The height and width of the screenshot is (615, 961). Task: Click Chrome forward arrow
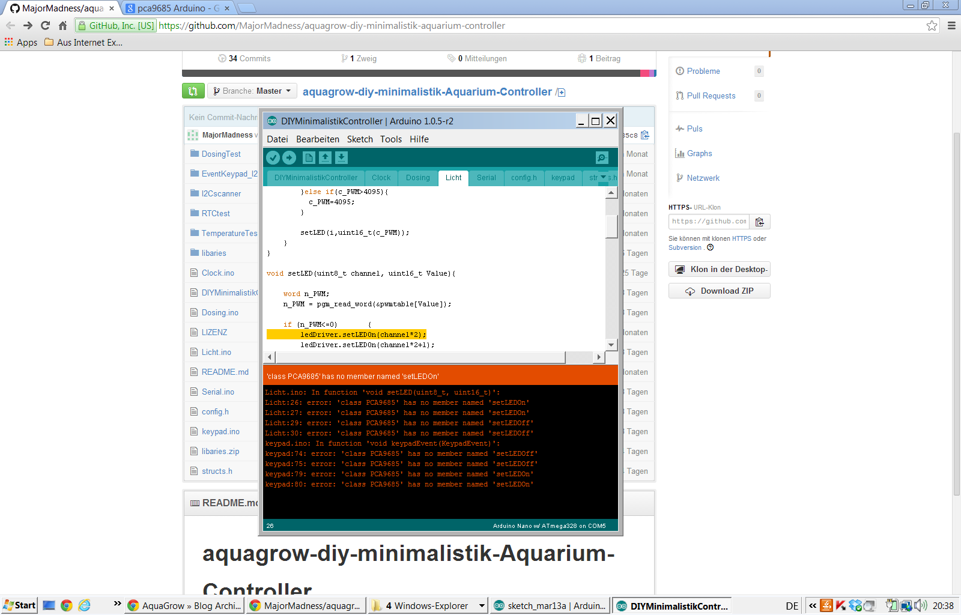click(x=28, y=25)
